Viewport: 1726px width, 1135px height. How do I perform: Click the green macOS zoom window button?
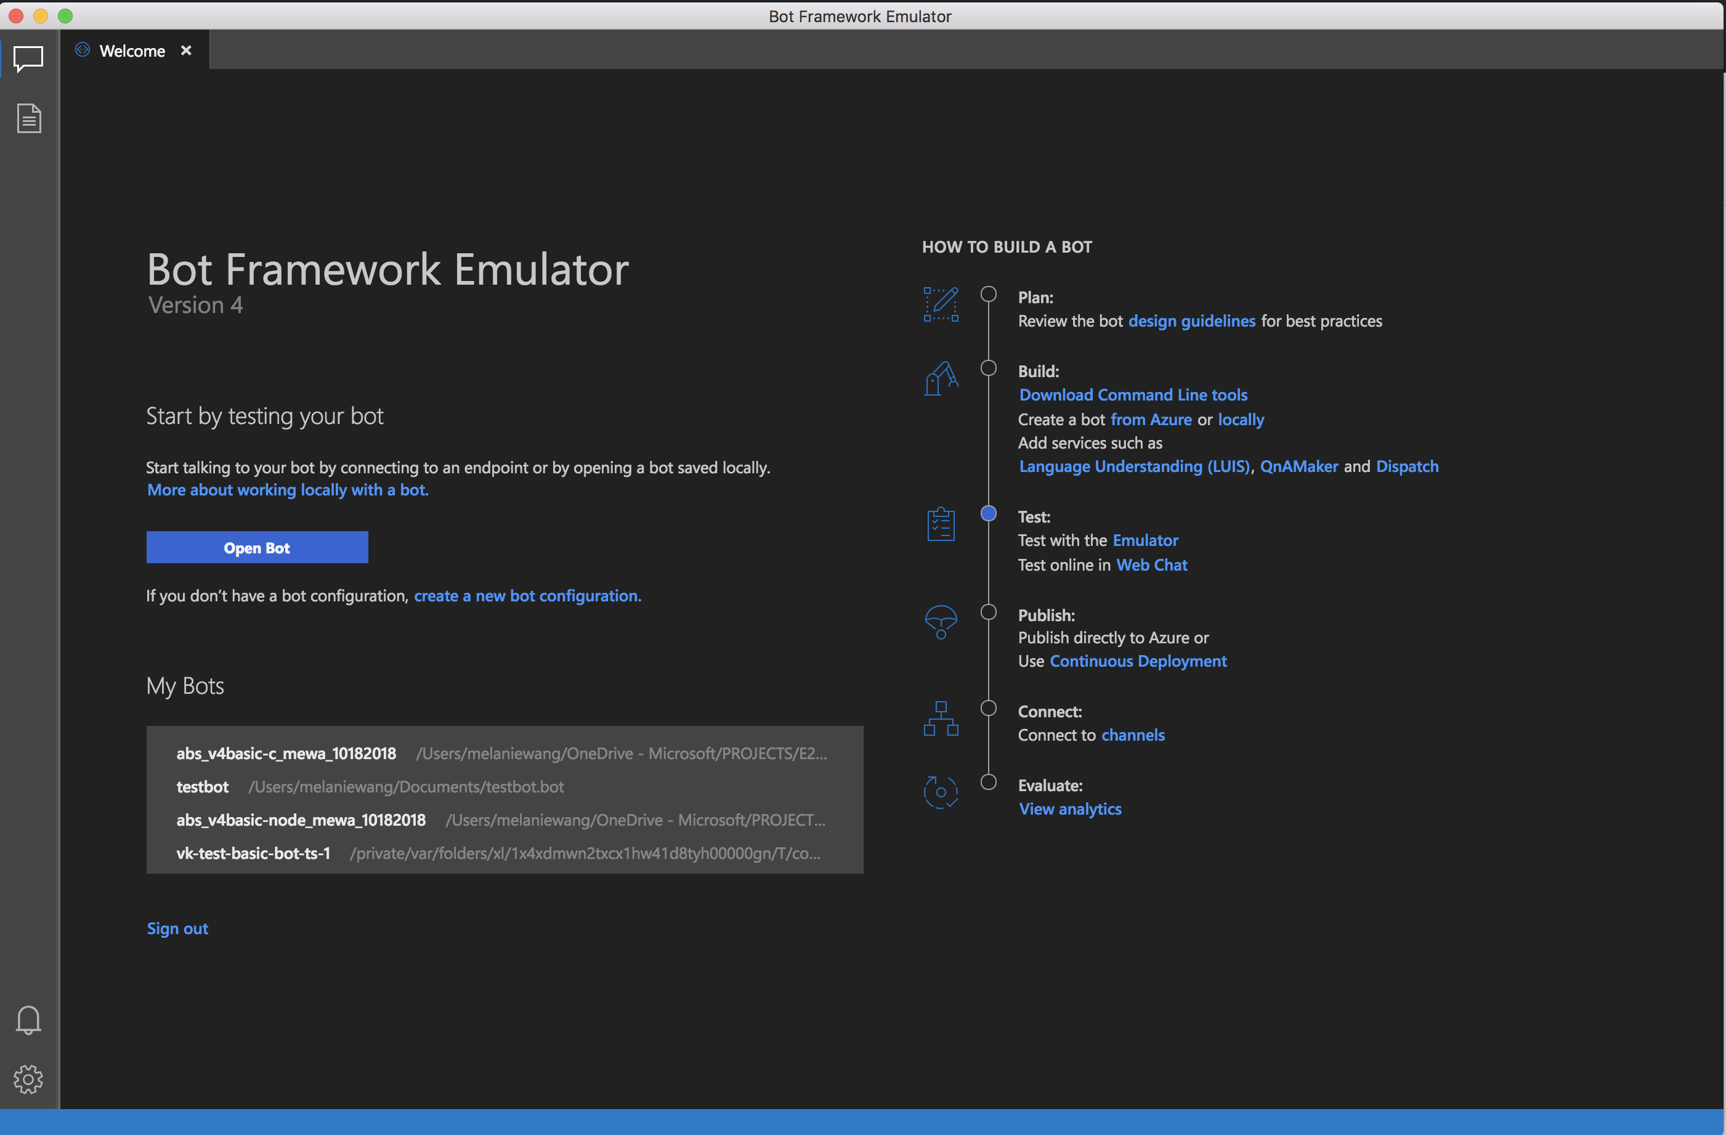65,16
